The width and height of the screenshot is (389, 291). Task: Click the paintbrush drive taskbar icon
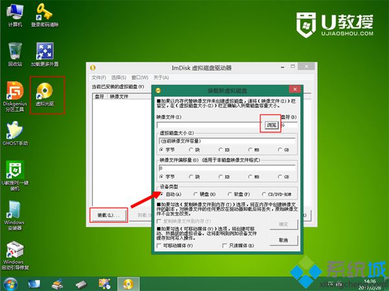(x=57, y=284)
